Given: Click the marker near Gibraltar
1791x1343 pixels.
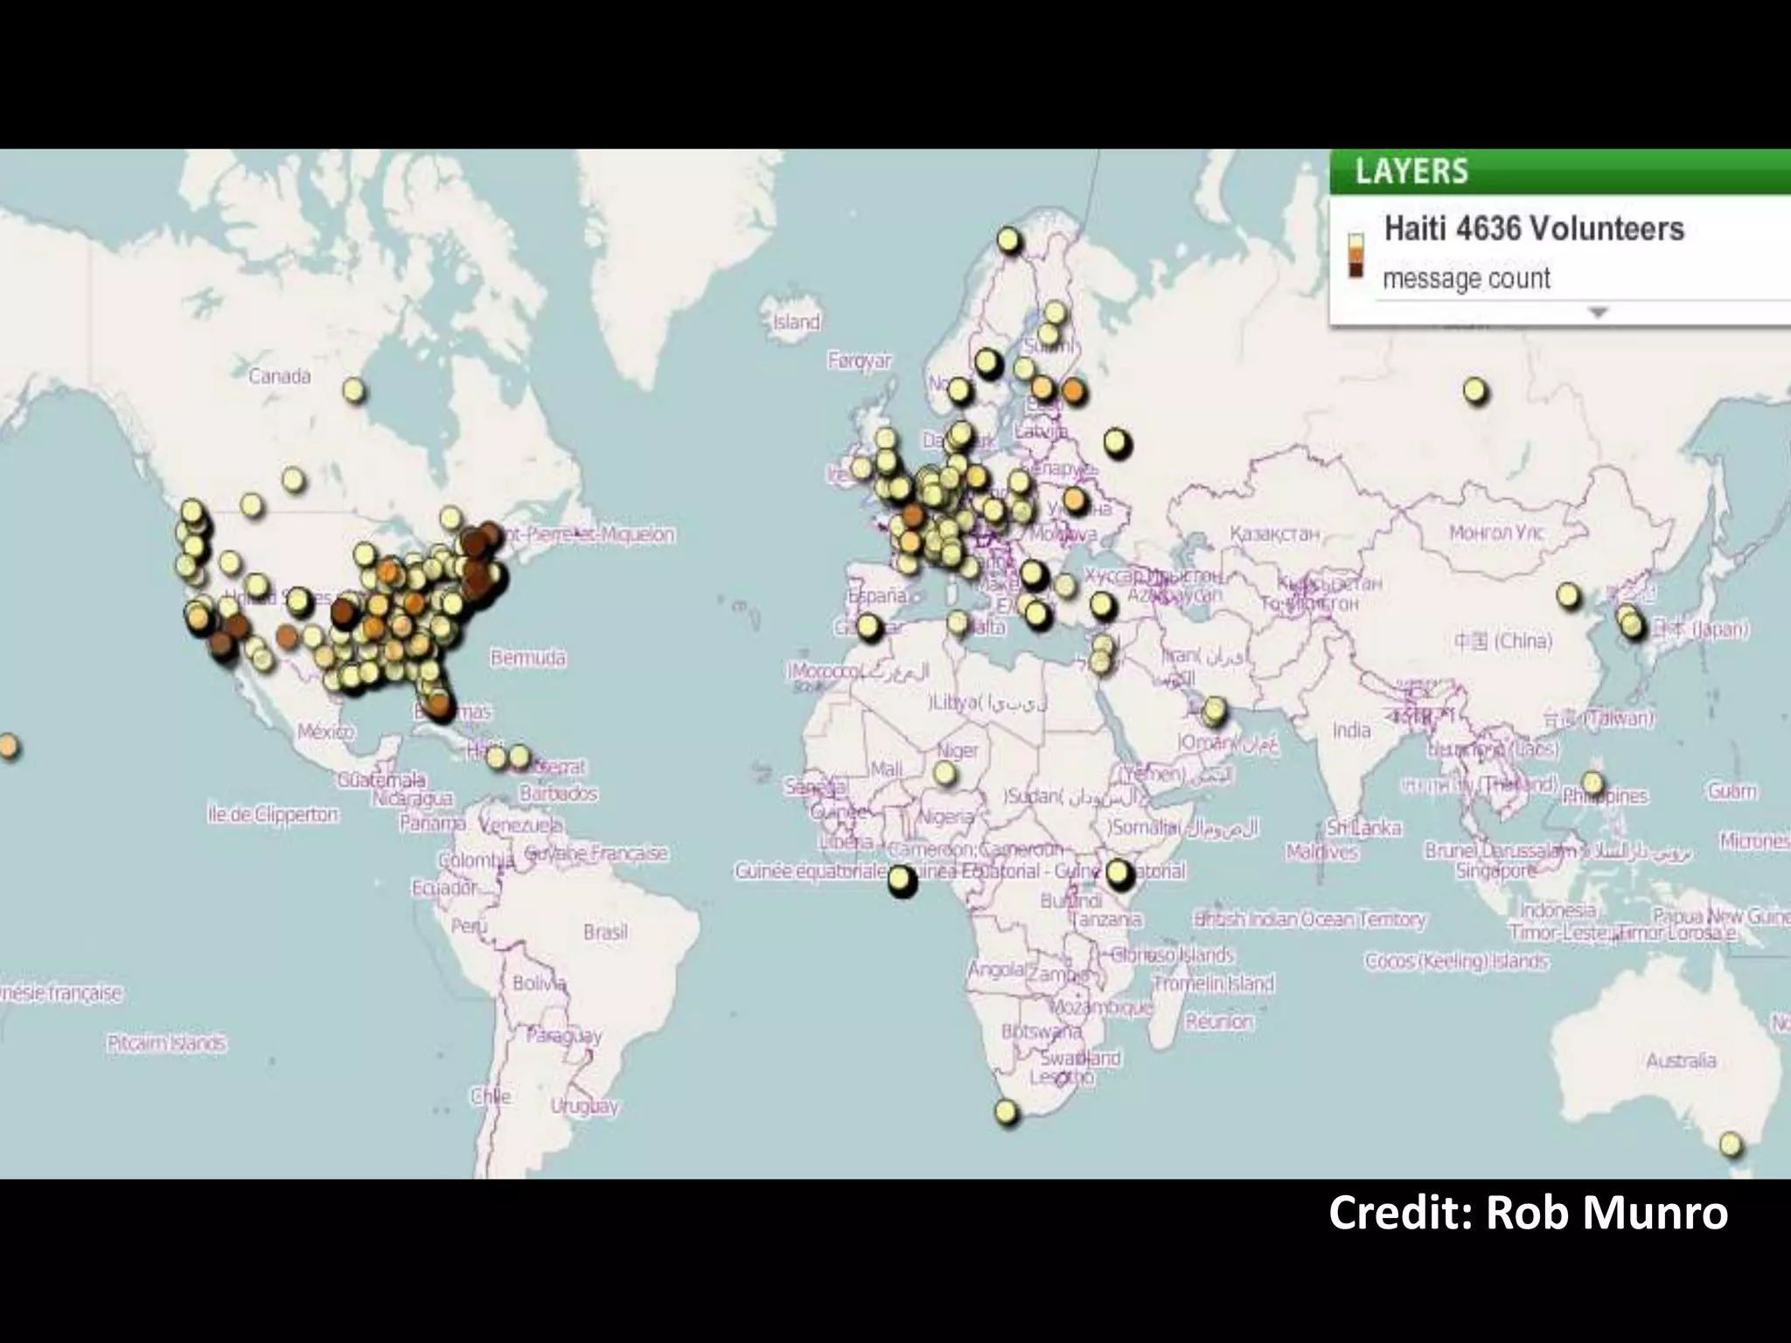Looking at the screenshot, I should pyautogui.click(x=868, y=626).
